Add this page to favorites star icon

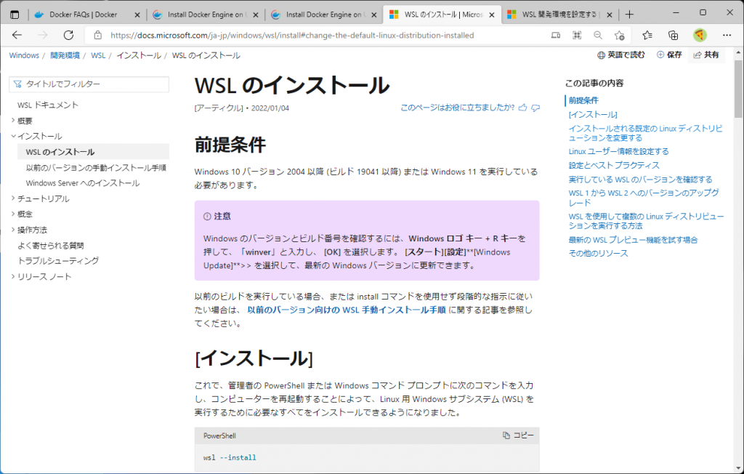619,35
